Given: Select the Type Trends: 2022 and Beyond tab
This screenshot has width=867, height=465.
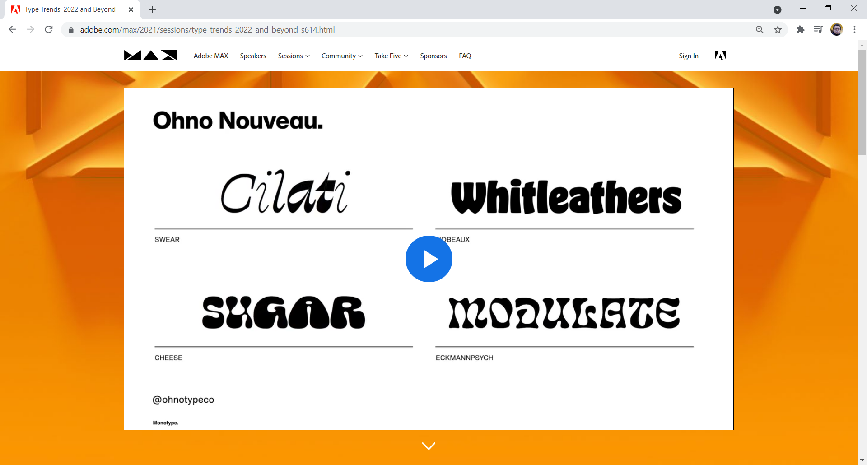Looking at the screenshot, I should coord(70,9).
